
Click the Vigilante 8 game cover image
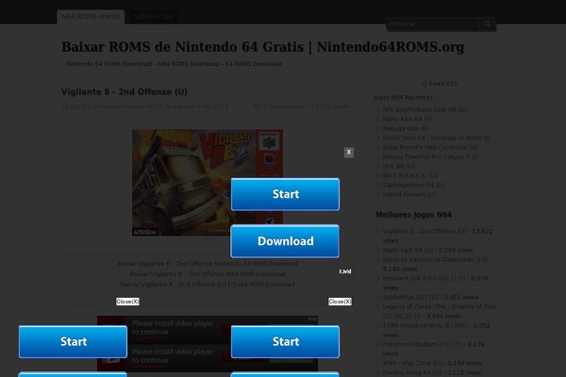pos(208,183)
